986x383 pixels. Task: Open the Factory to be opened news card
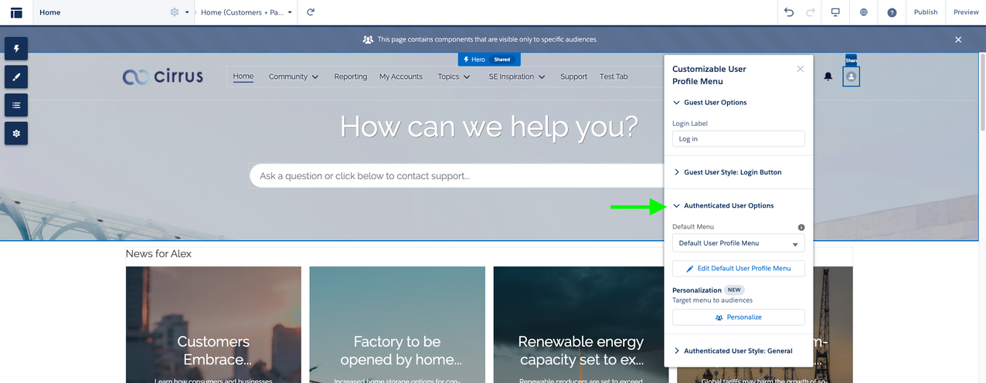pyautogui.click(x=397, y=324)
